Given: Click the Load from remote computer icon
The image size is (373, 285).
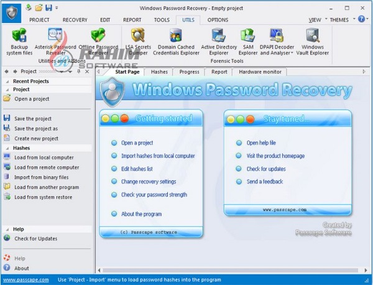Looking at the screenshot, I should coord(7,167).
